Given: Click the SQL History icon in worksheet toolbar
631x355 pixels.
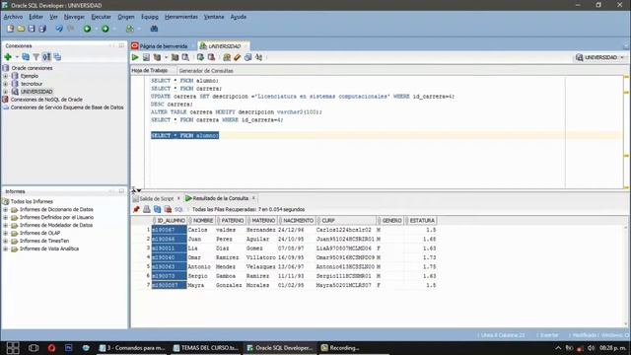Looking at the screenshot, I should click(x=247, y=57).
